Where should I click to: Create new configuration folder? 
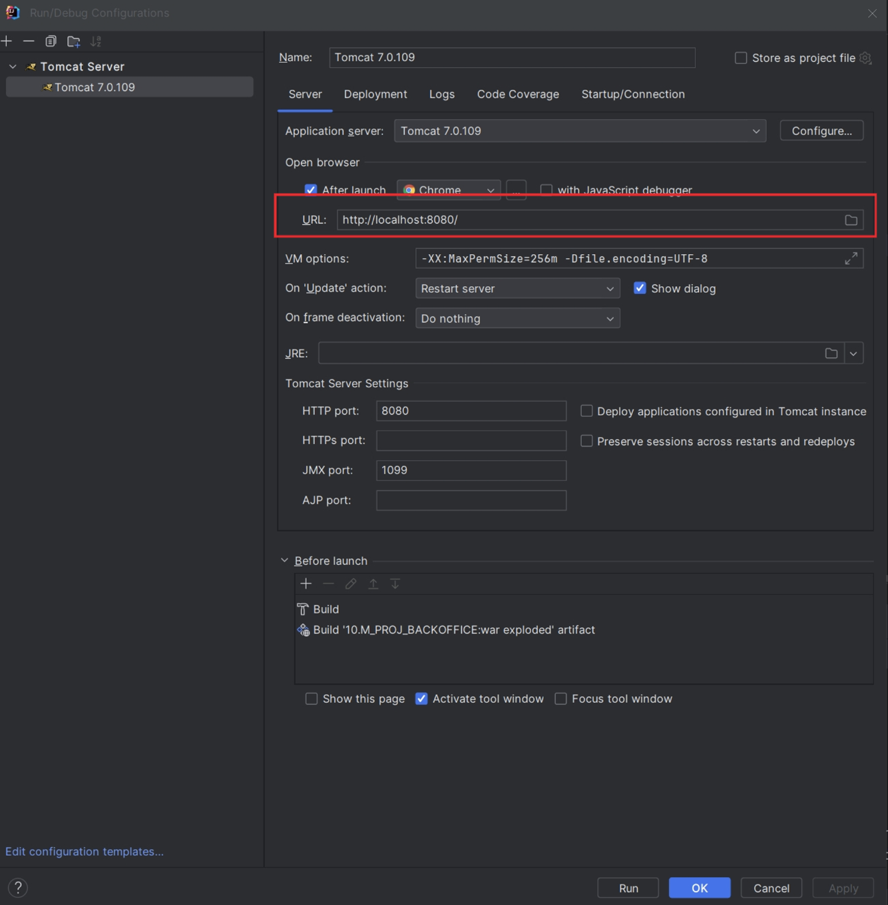[74, 41]
